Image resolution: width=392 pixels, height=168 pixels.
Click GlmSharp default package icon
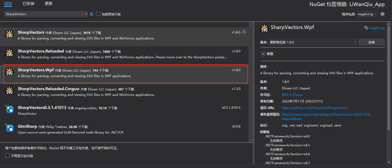(9, 128)
